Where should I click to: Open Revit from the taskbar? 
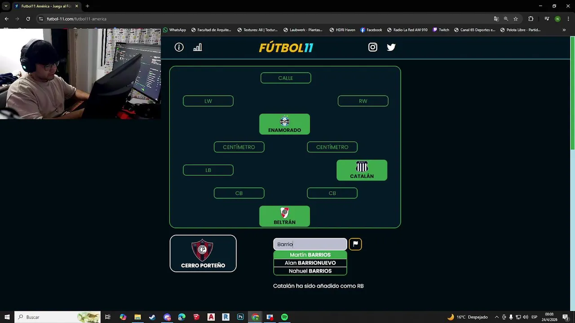coord(226,317)
